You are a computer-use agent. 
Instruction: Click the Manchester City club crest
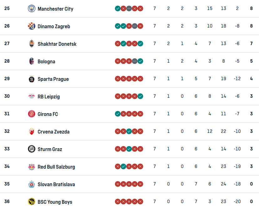click(31, 8)
